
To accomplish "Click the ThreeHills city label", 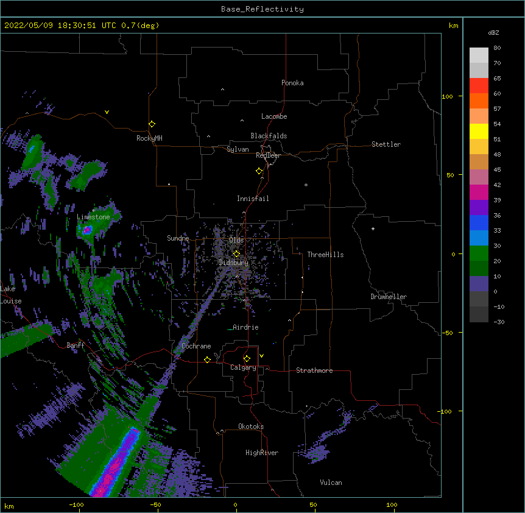I will [325, 255].
